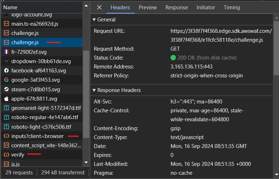Close the request details panel
This screenshot has width=279, height=179.
pyautogui.click(x=99, y=7)
